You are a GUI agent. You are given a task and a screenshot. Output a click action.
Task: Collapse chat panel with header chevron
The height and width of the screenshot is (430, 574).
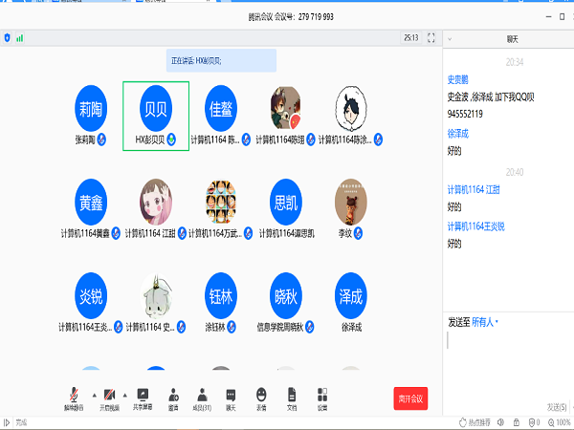450,39
